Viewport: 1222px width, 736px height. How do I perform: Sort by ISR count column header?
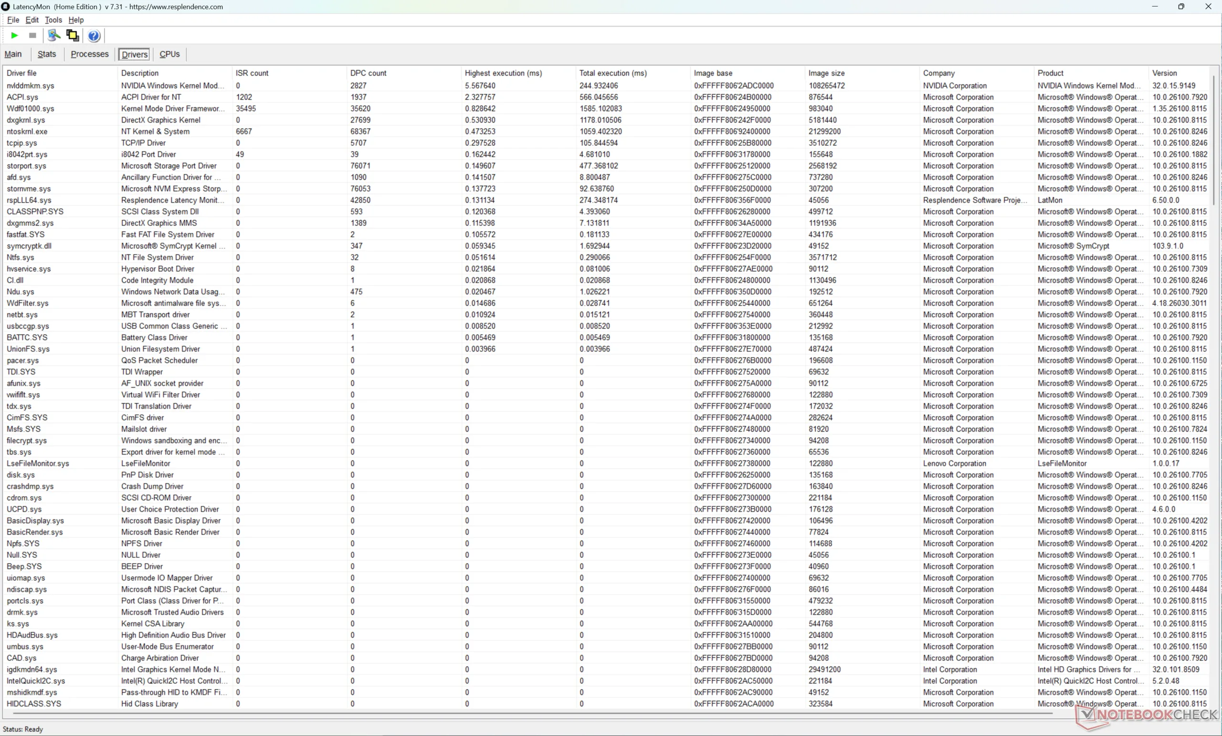252,73
